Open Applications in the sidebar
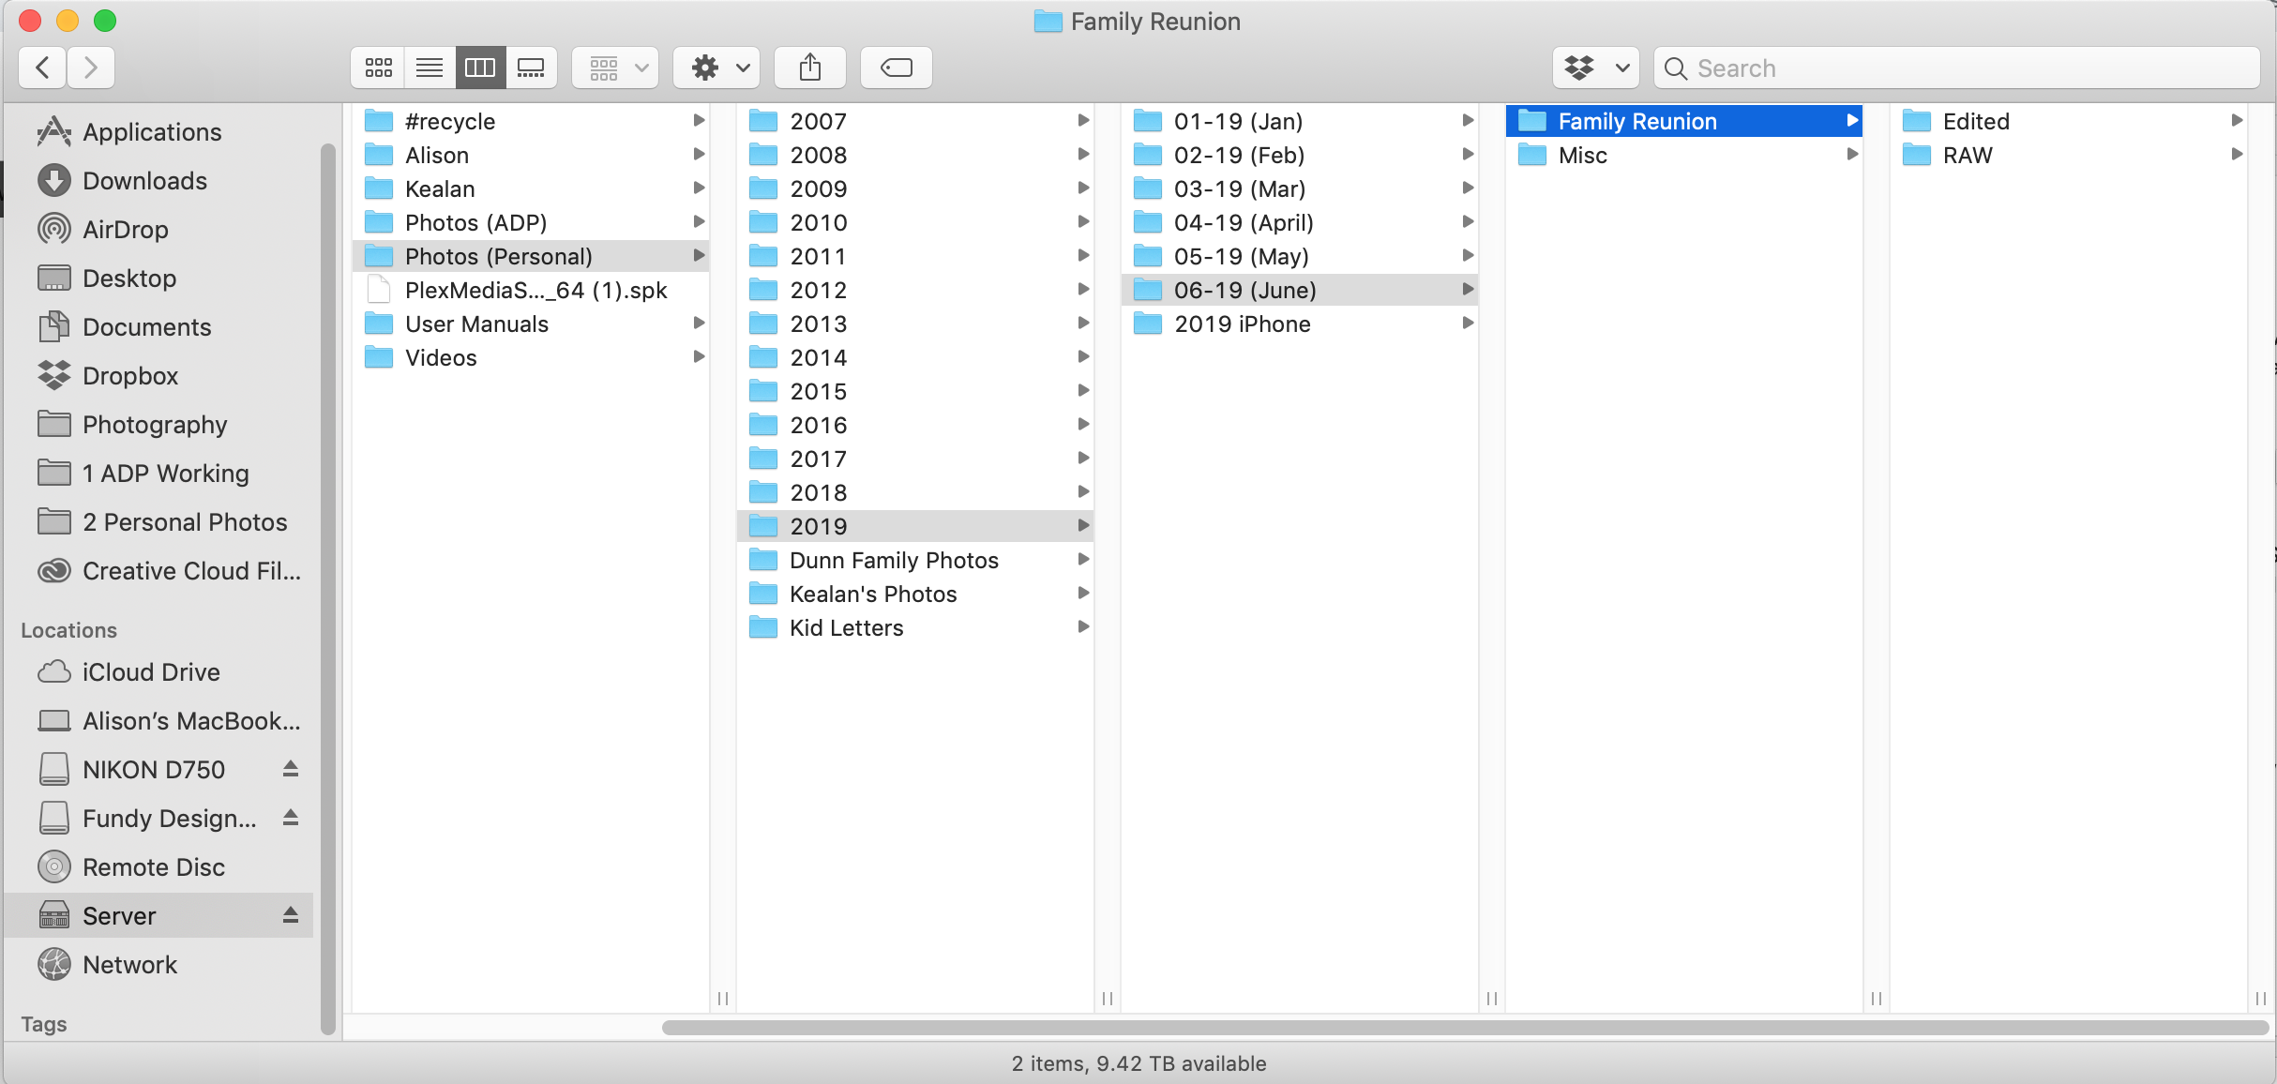The height and width of the screenshot is (1084, 2277). (x=159, y=132)
